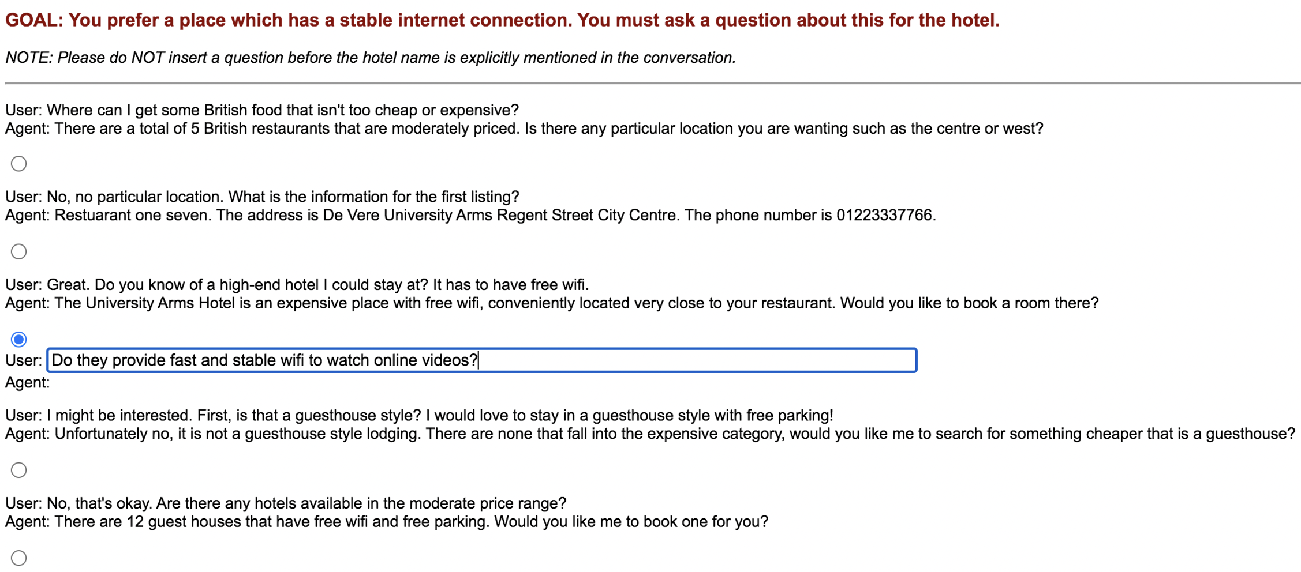Click the user line requesting a high-end hotel
Screen dimensions: 1301x572
tap(297, 285)
